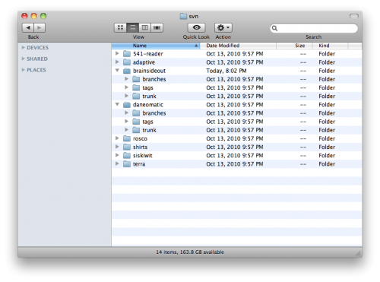Select tags folder icon under brainsideout
The height and width of the screenshot is (282, 380).
point(136,87)
